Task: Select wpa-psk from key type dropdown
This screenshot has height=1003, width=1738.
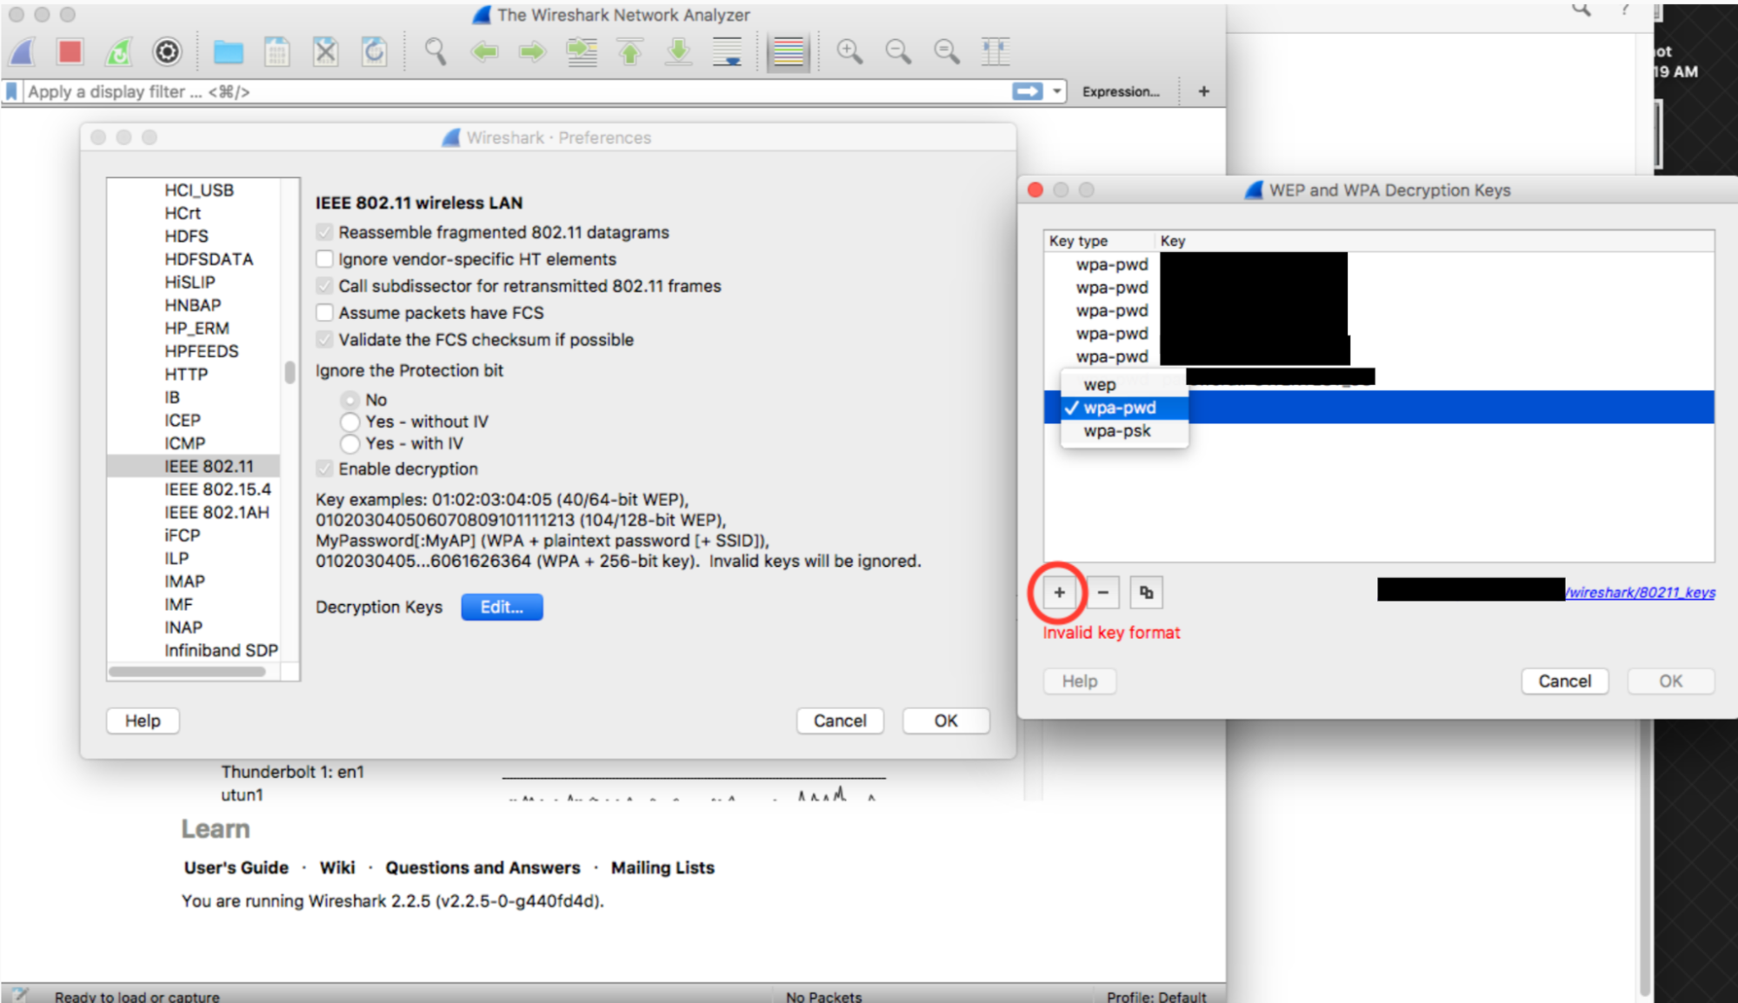Action: pos(1115,431)
